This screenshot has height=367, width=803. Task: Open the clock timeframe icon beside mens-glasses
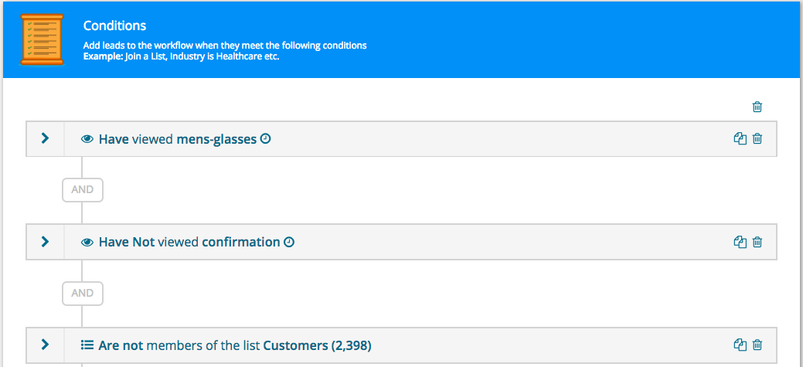tap(266, 139)
